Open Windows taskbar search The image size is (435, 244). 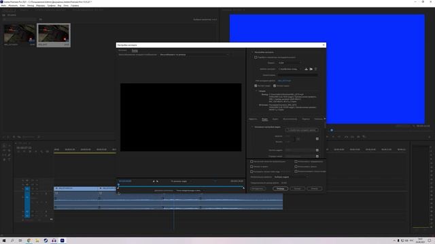coord(12,241)
